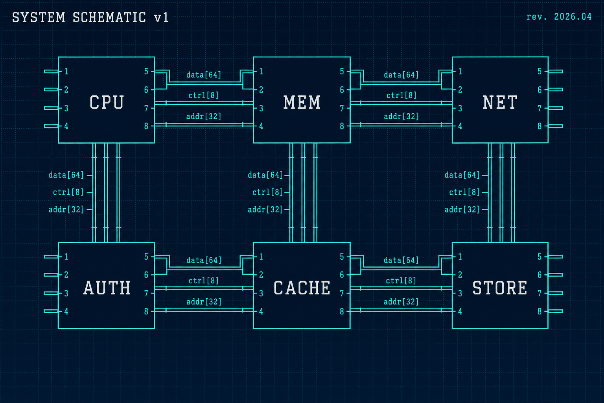
Task: Click pin 7 on the NET block
Action: (540, 108)
